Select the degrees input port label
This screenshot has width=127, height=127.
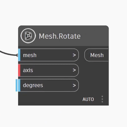click(x=33, y=85)
